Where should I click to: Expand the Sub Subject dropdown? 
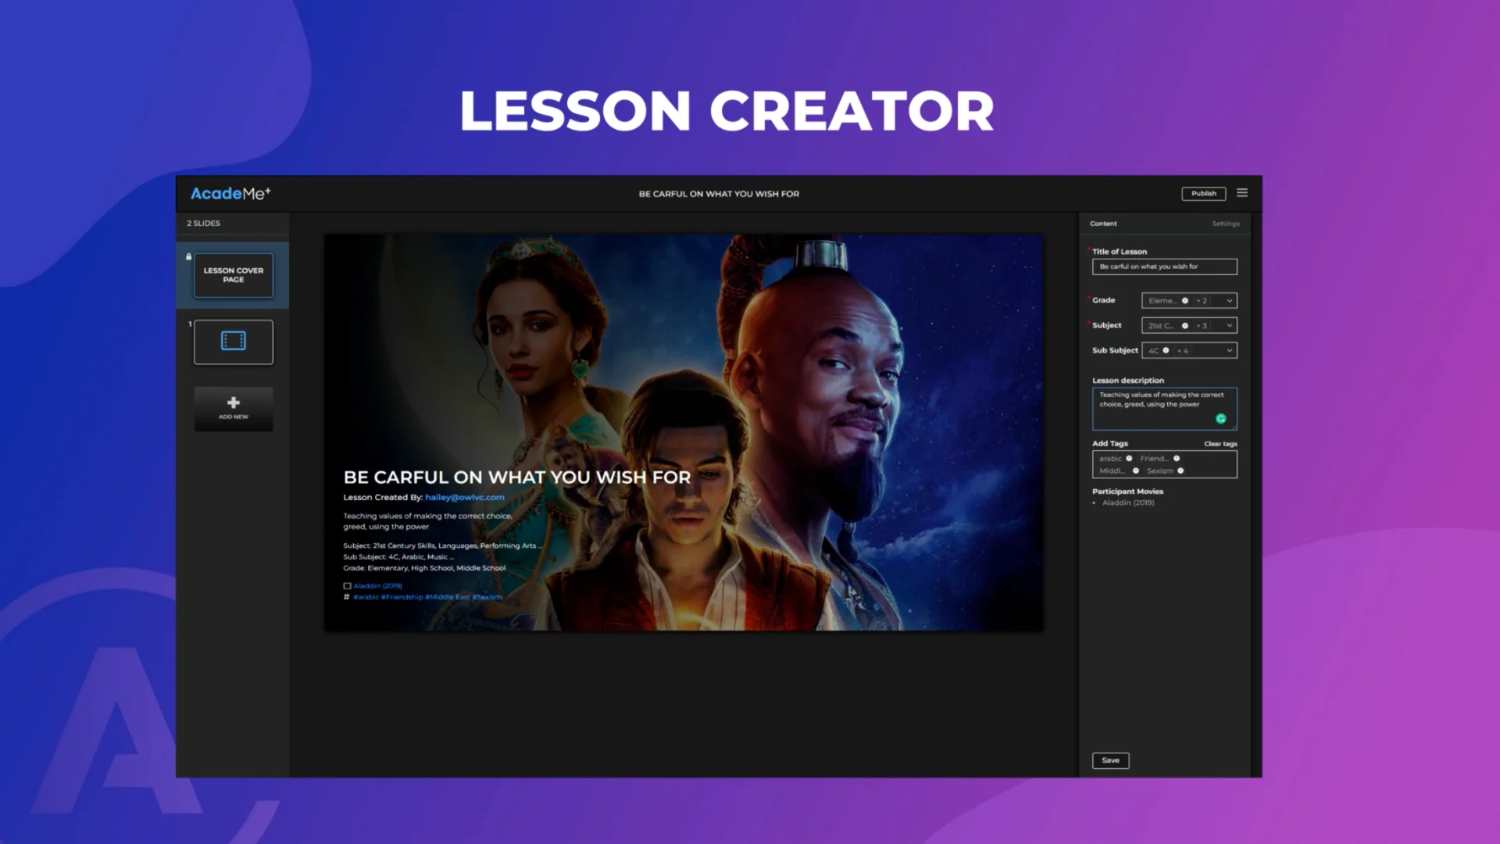click(1229, 350)
